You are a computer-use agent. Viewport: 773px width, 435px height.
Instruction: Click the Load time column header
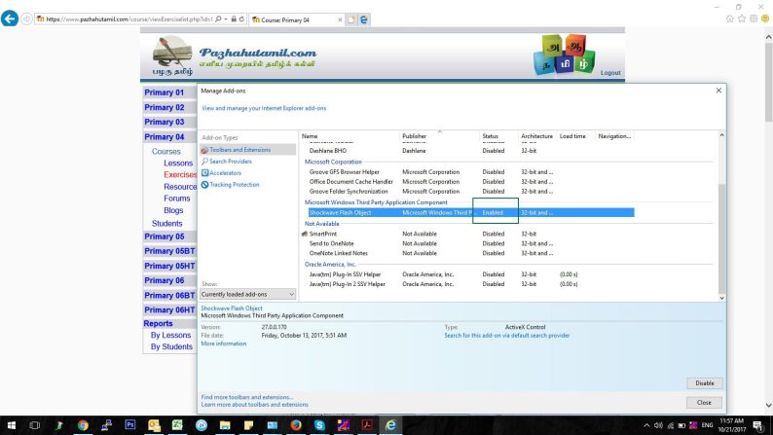coord(572,136)
